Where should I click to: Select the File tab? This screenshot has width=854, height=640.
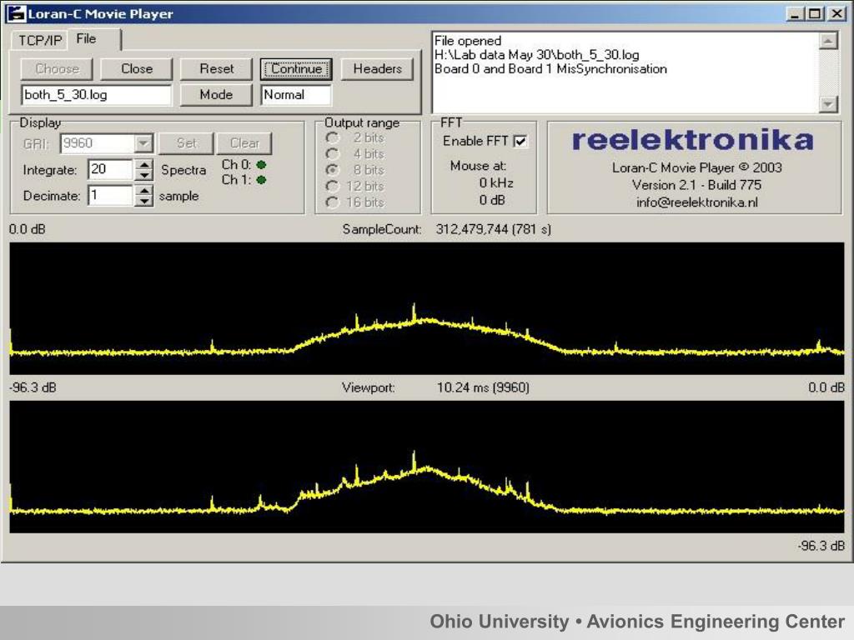tap(86, 38)
